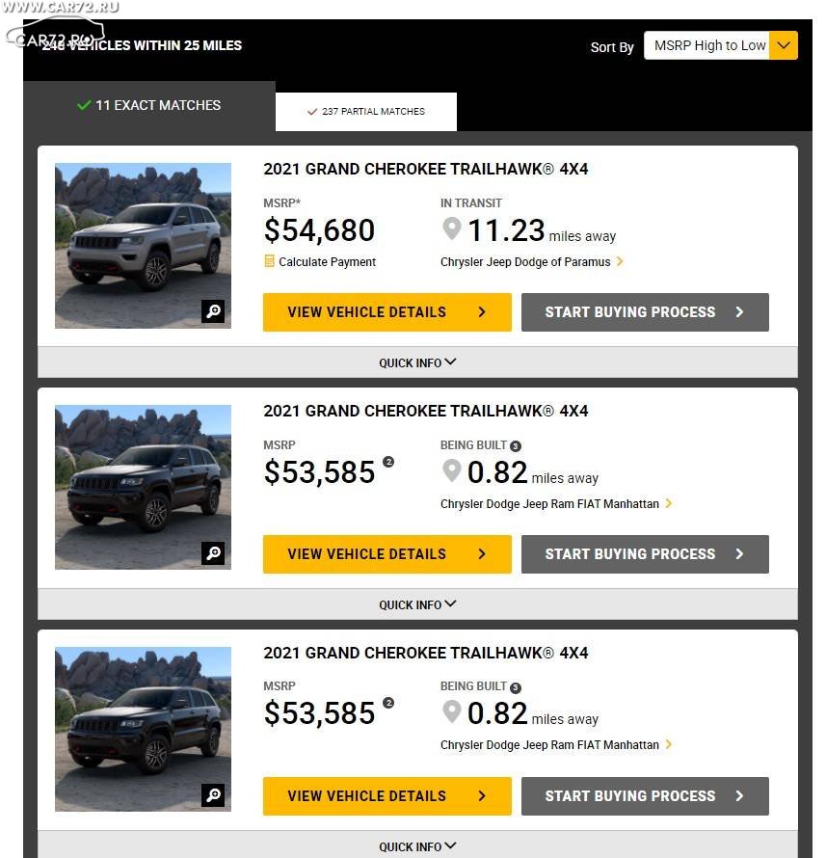Switch to 237 Partial Matches tab
This screenshot has width=826, height=858.
(x=366, y=112)
